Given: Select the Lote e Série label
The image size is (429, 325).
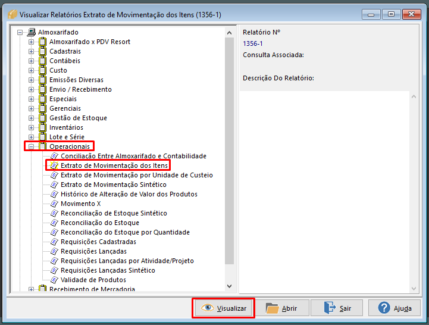Looking at the screenshot, I should coord(67,137).
